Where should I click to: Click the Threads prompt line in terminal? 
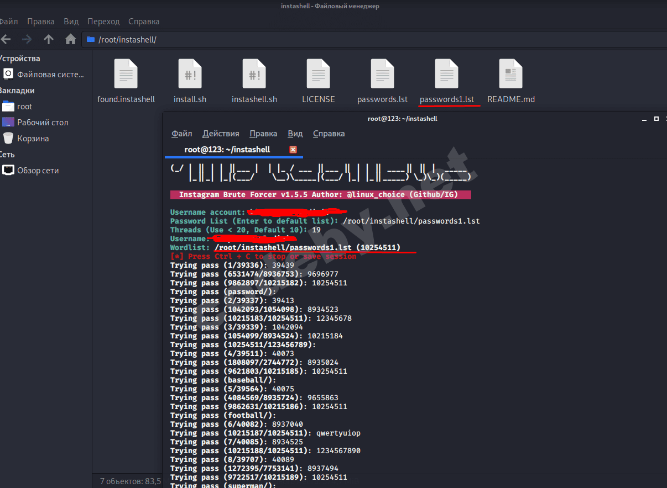point(246,230)
